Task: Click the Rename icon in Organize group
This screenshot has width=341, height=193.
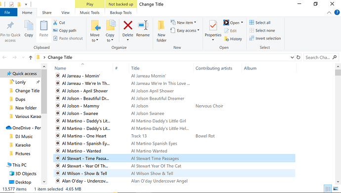Action: [x=143, y=25]
